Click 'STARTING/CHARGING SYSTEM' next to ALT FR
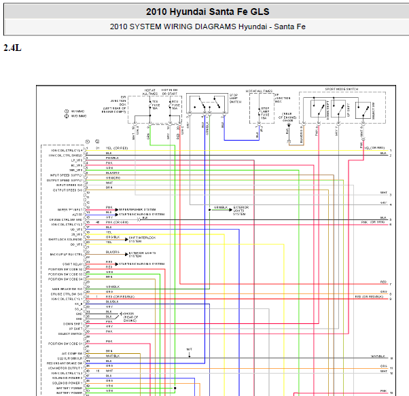This screenshot has width=409, height=396. (x=141, y=214)
